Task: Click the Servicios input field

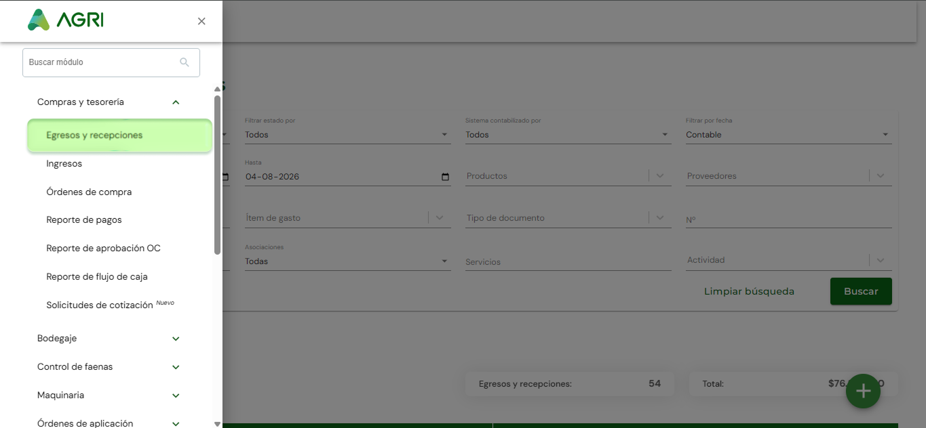Action: pos(568,261)
